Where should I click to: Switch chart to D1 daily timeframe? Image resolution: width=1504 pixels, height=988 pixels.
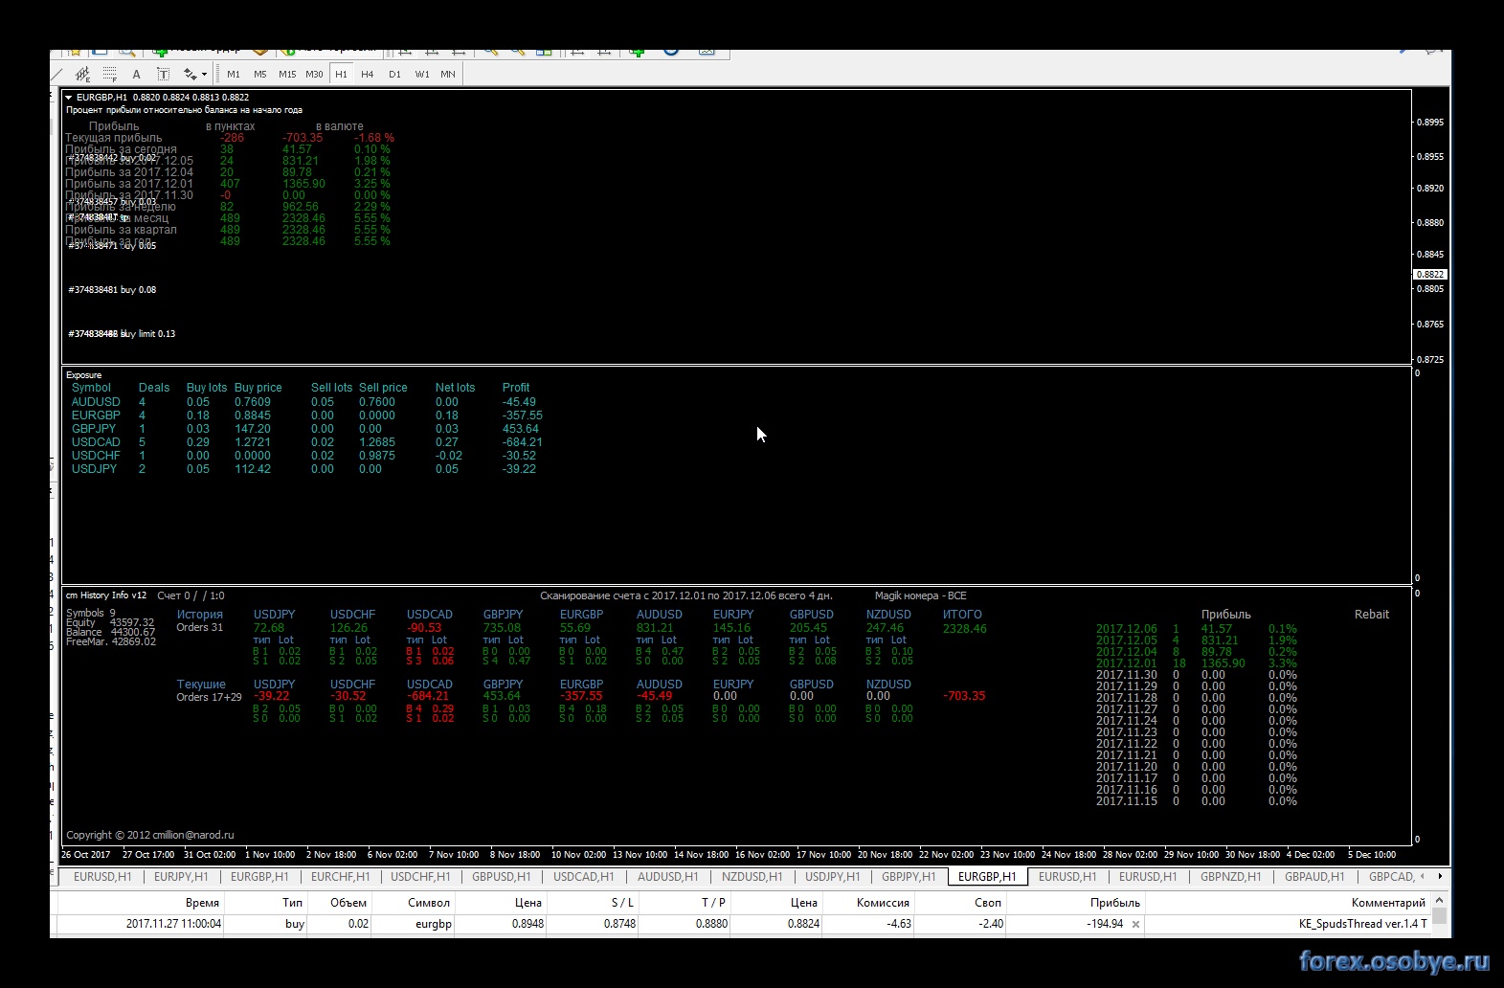click(x=394, y=74)
